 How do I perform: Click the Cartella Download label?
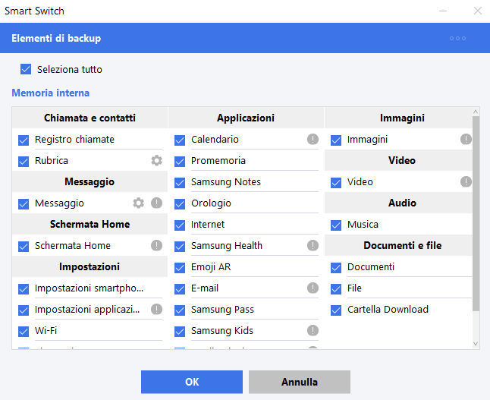388,310
